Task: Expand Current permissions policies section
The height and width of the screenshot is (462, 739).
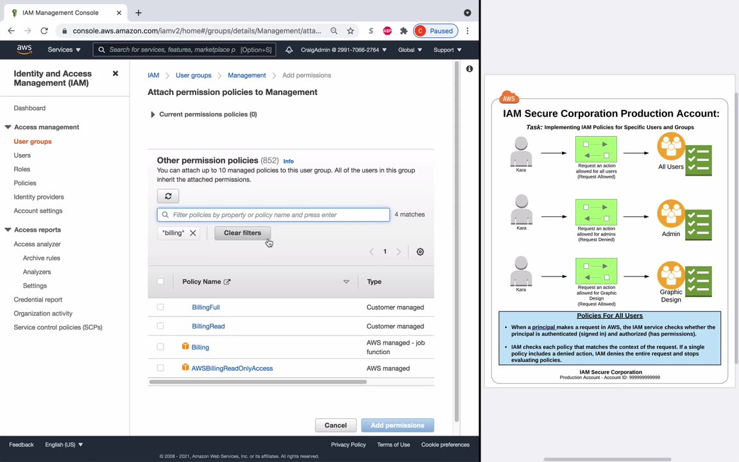Action: (152, 115)
